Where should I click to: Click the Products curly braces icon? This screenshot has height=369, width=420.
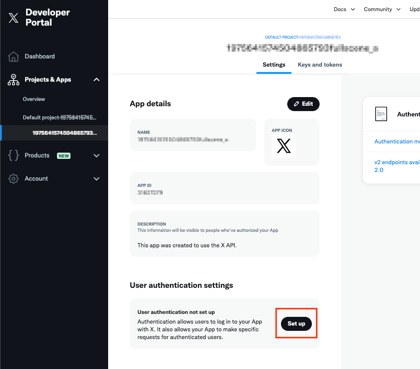14,156
